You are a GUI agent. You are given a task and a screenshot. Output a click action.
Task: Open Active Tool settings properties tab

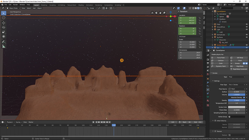(x=208, y=55)
